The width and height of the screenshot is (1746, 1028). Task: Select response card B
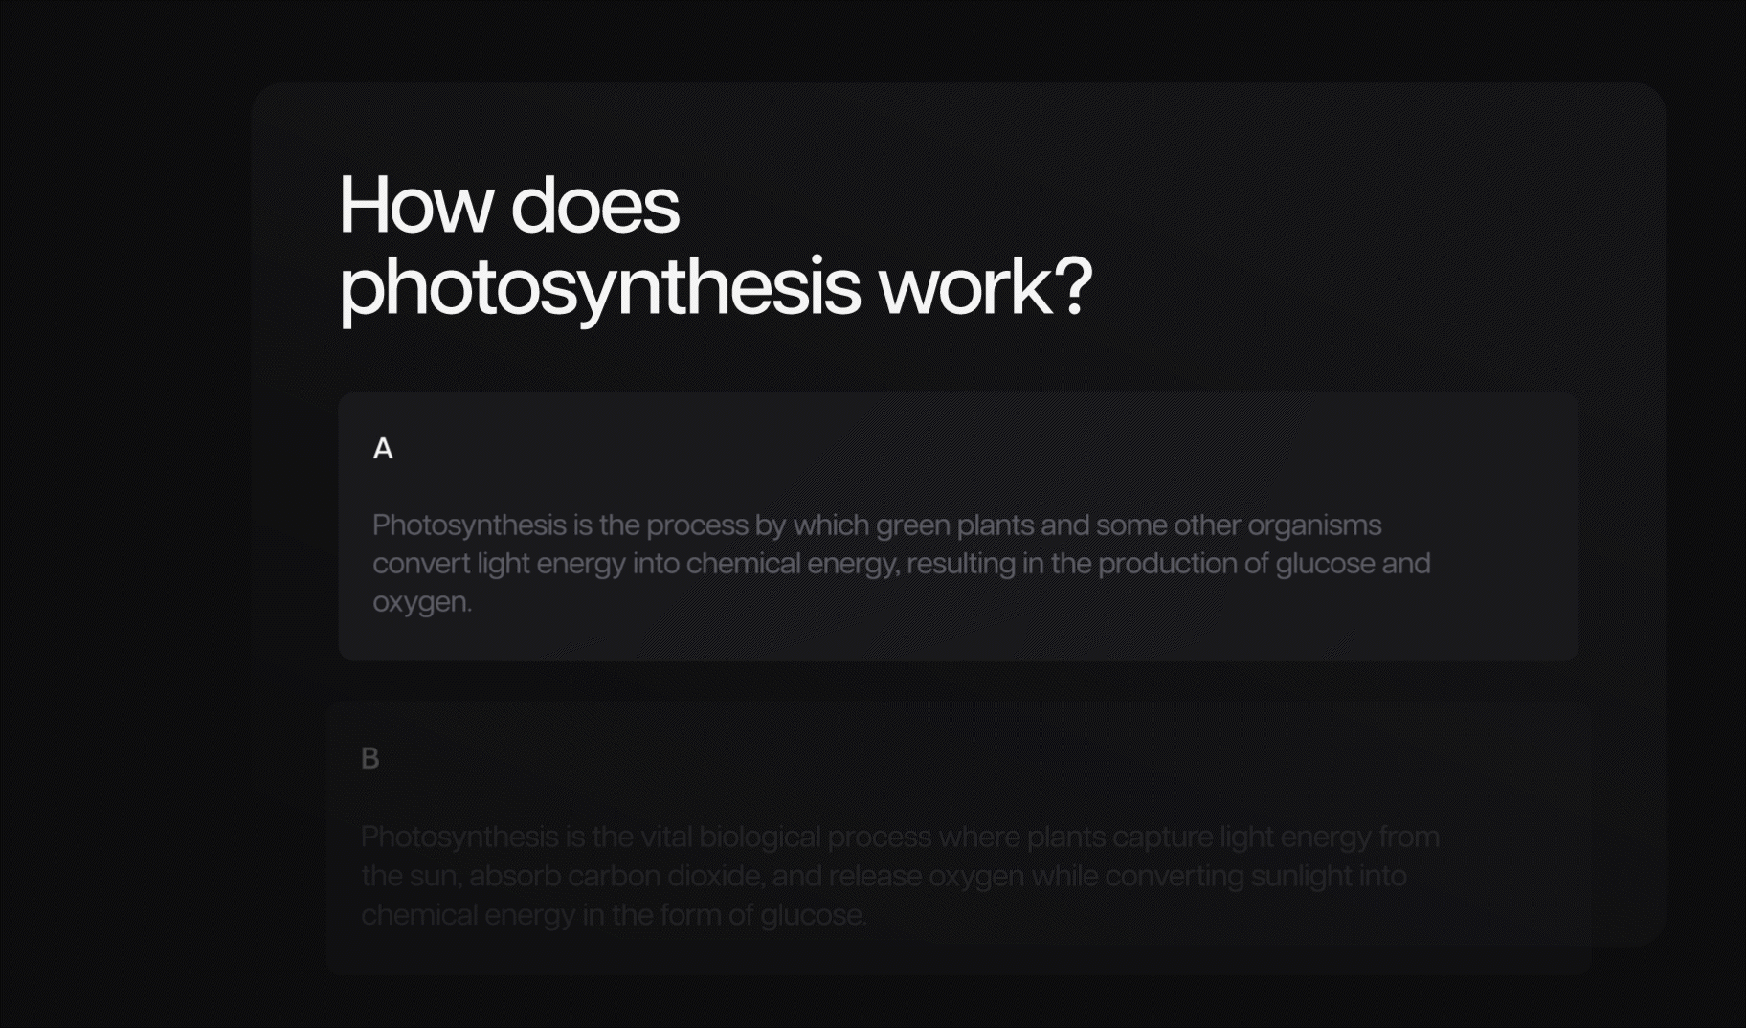tap(958, 838)
